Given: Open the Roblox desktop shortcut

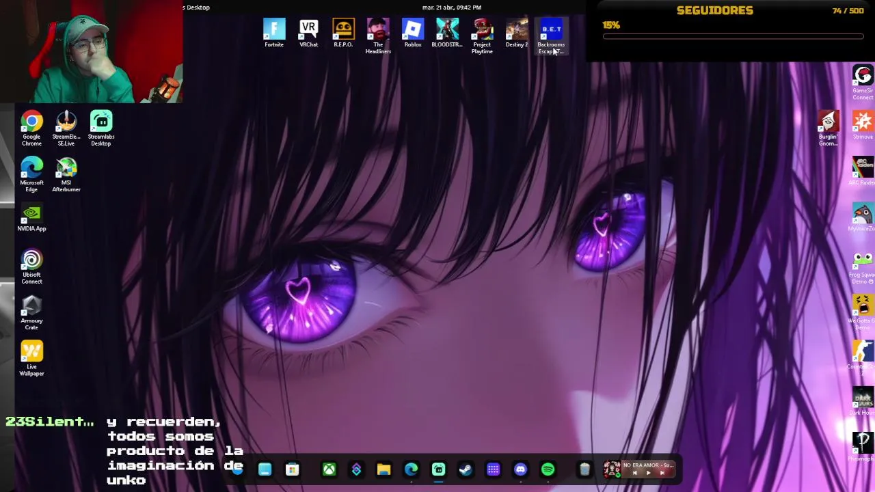Looking at the screenshot, I should point(413,33).
